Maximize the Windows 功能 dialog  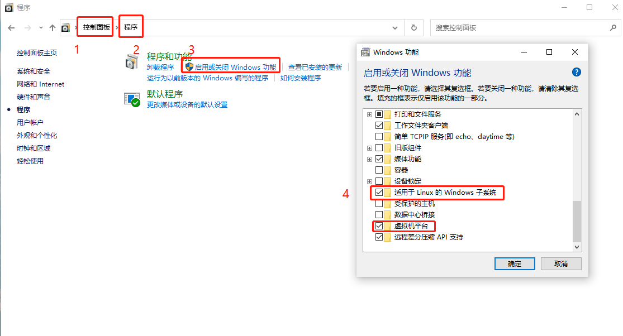coord(549,52)
